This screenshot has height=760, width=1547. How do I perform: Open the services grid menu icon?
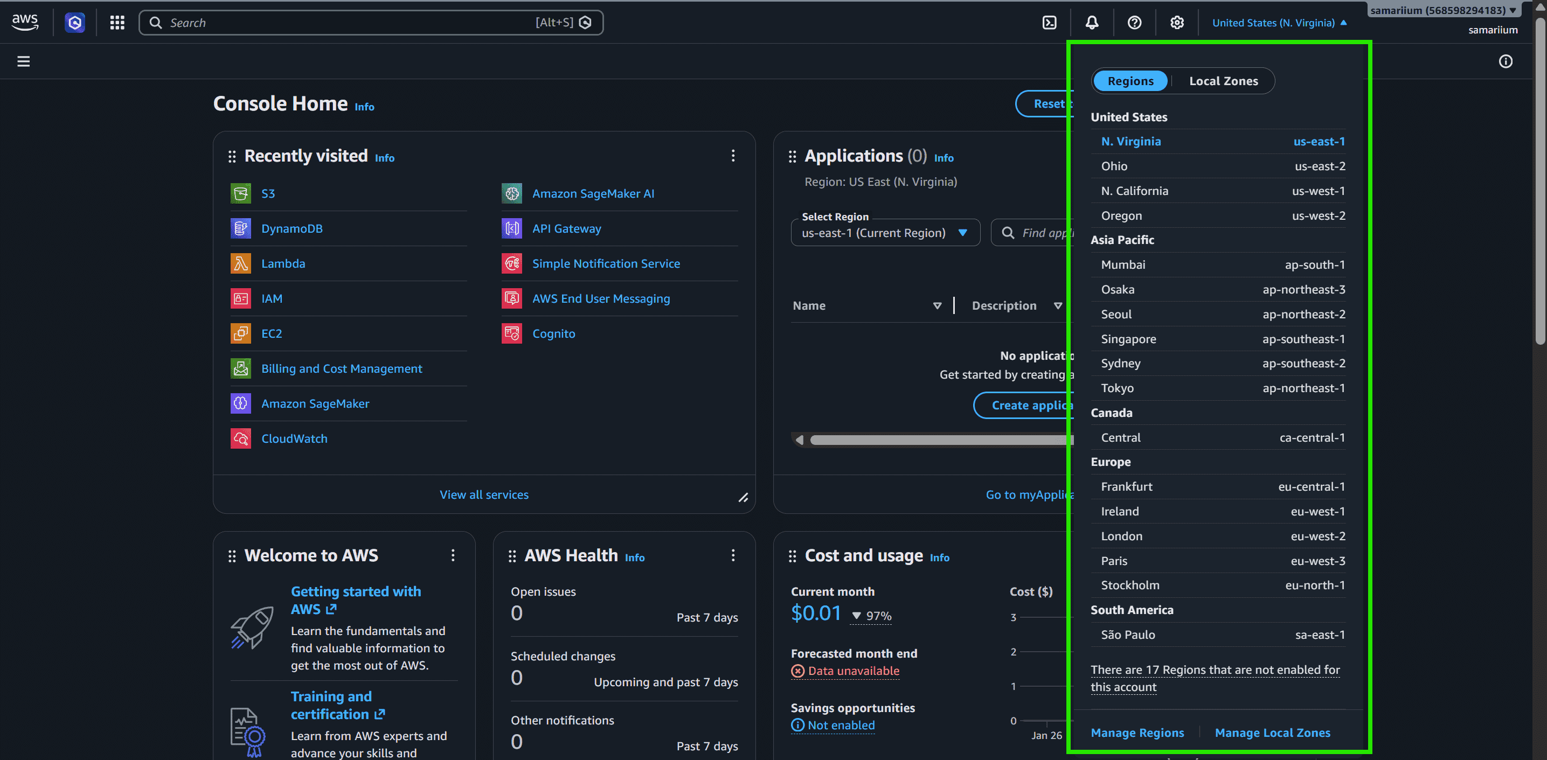[117, 22]
